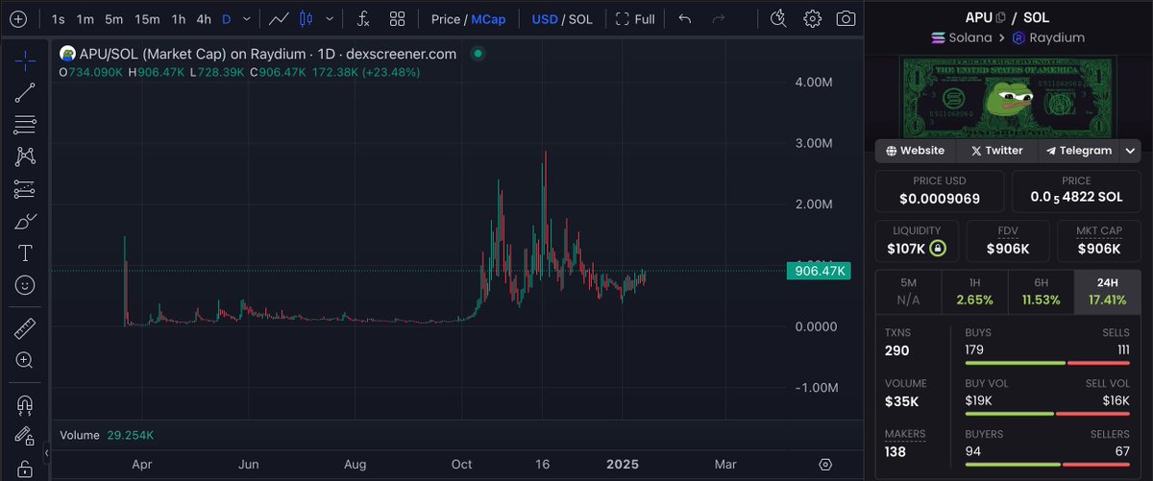Open chart settings gear icon
The image size is (1153, 481).
[x=813, y=18]
